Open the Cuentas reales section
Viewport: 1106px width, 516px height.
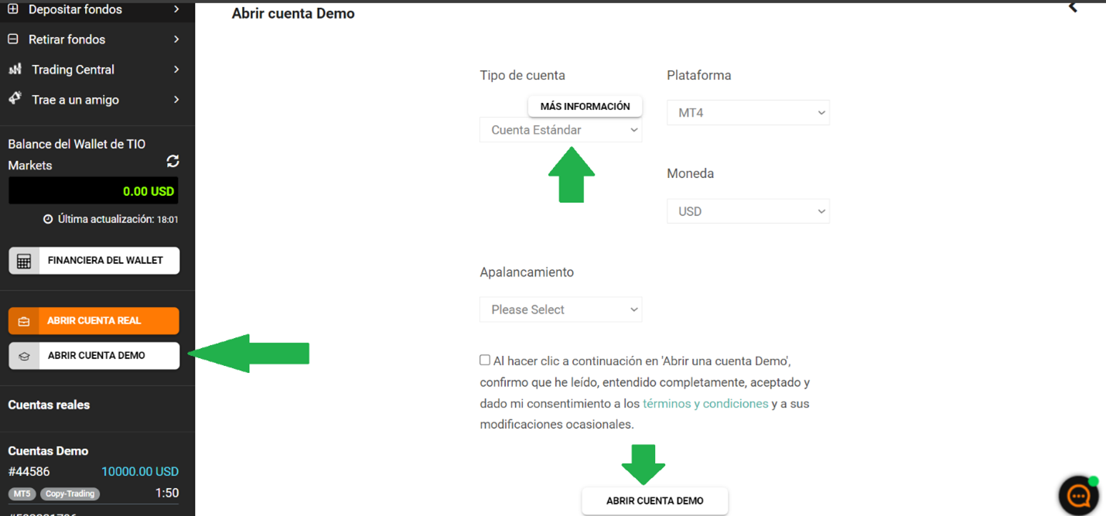[48, 405]
